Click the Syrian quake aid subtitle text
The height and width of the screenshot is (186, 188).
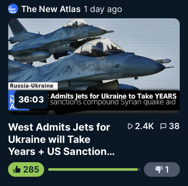pos(113,102)
